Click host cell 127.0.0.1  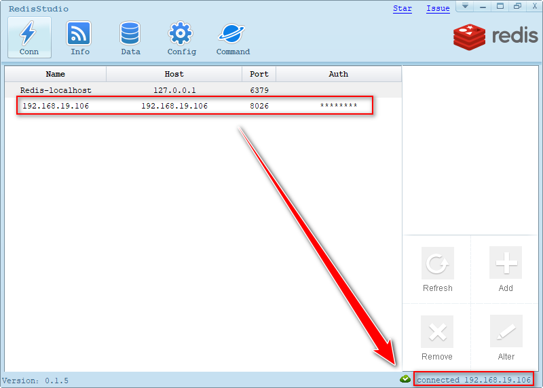pyautogui.click(x=174, y=90)
